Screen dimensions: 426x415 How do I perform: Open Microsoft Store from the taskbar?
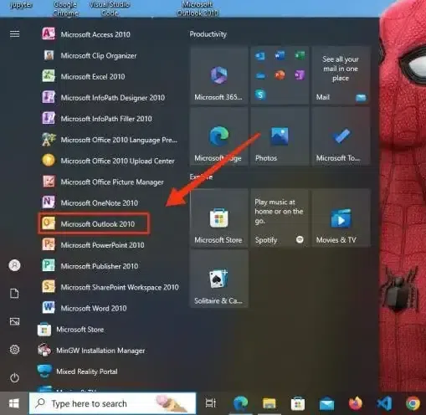click(298, 403)
